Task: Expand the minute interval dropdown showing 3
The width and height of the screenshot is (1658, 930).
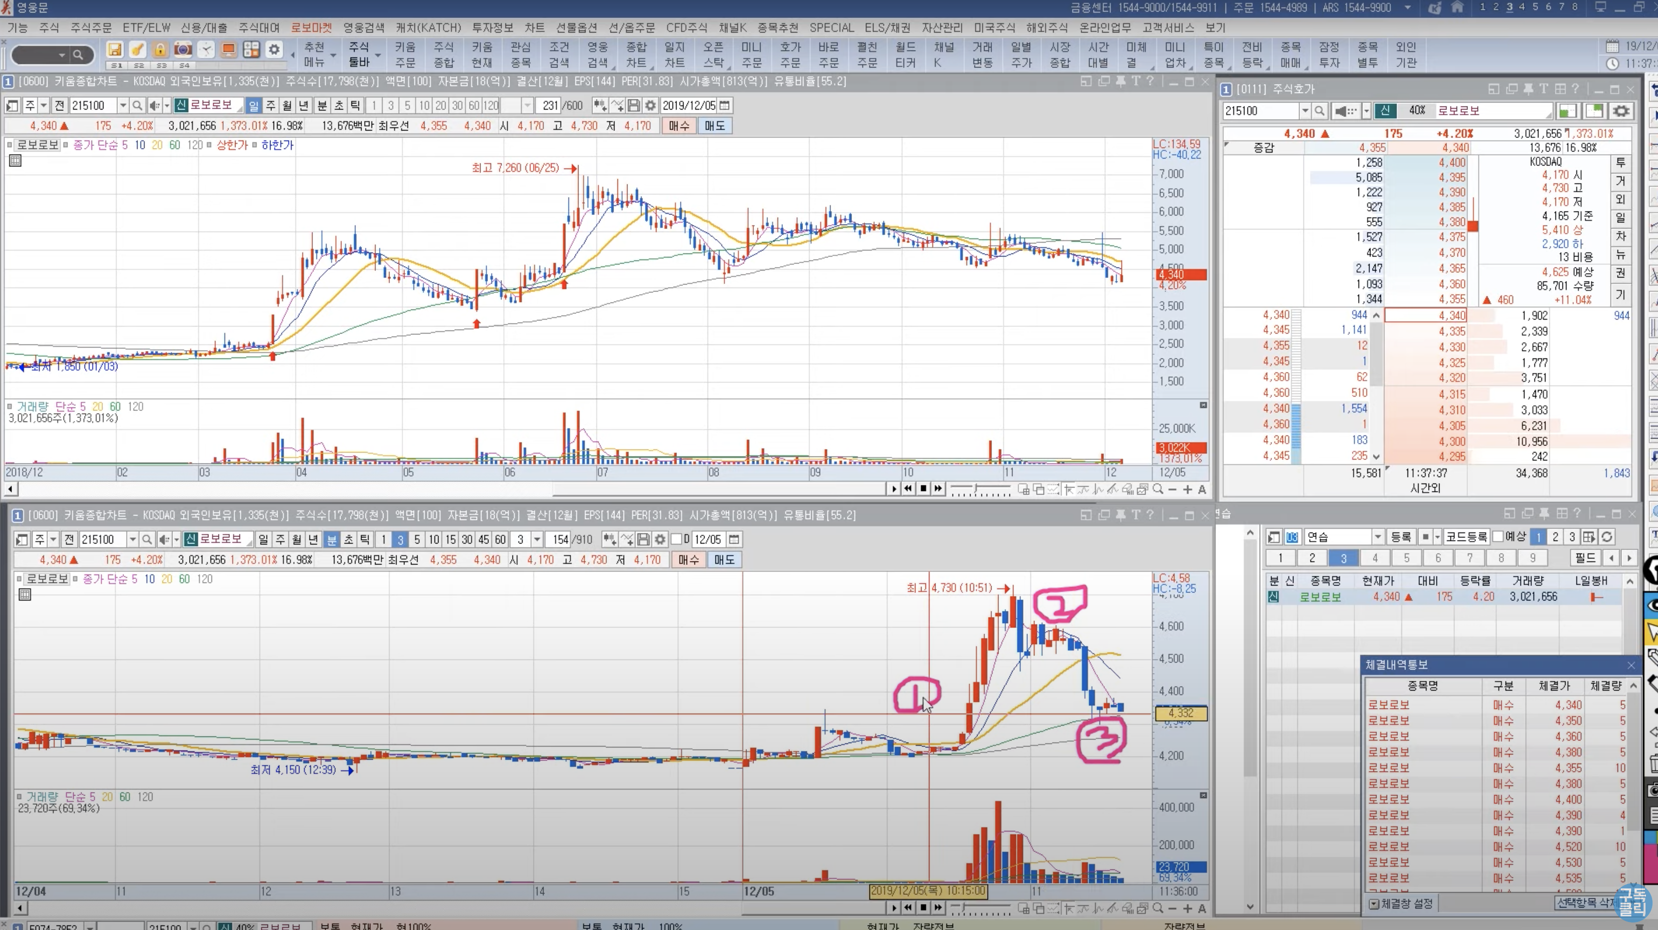Action: [x=537, y=539]
